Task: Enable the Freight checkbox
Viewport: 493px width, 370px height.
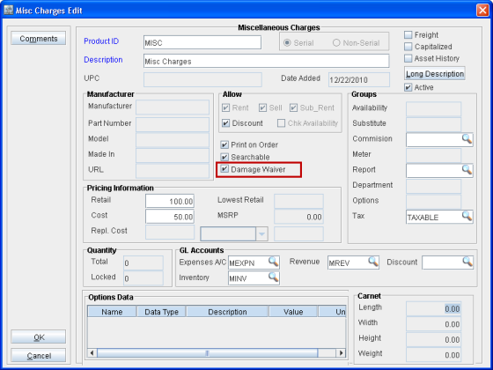Action: tap(408, 34)
